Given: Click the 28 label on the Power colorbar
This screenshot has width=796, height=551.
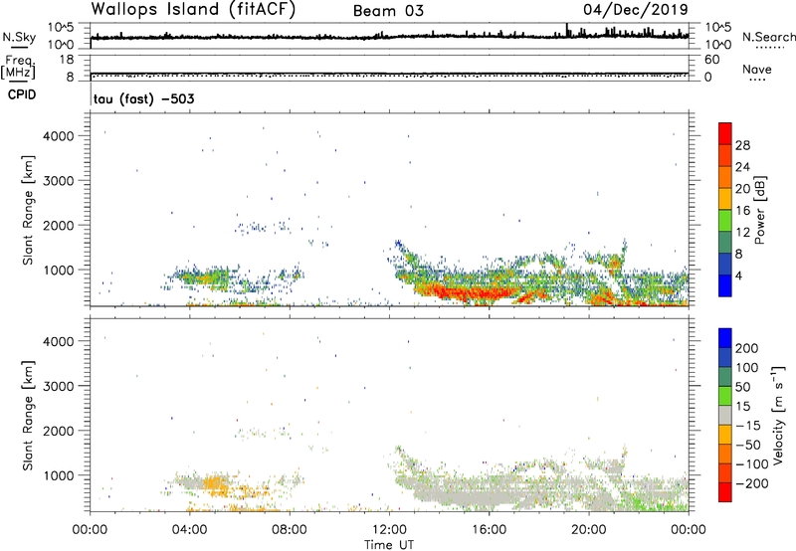Looking at the screenshot, I should coord(742,145).
